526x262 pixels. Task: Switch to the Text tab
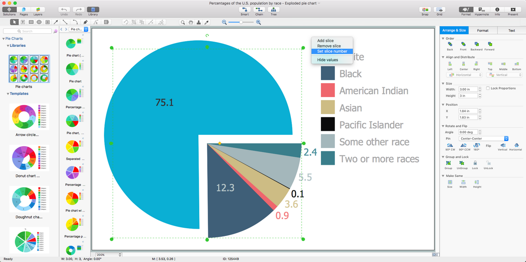(512, 30)
